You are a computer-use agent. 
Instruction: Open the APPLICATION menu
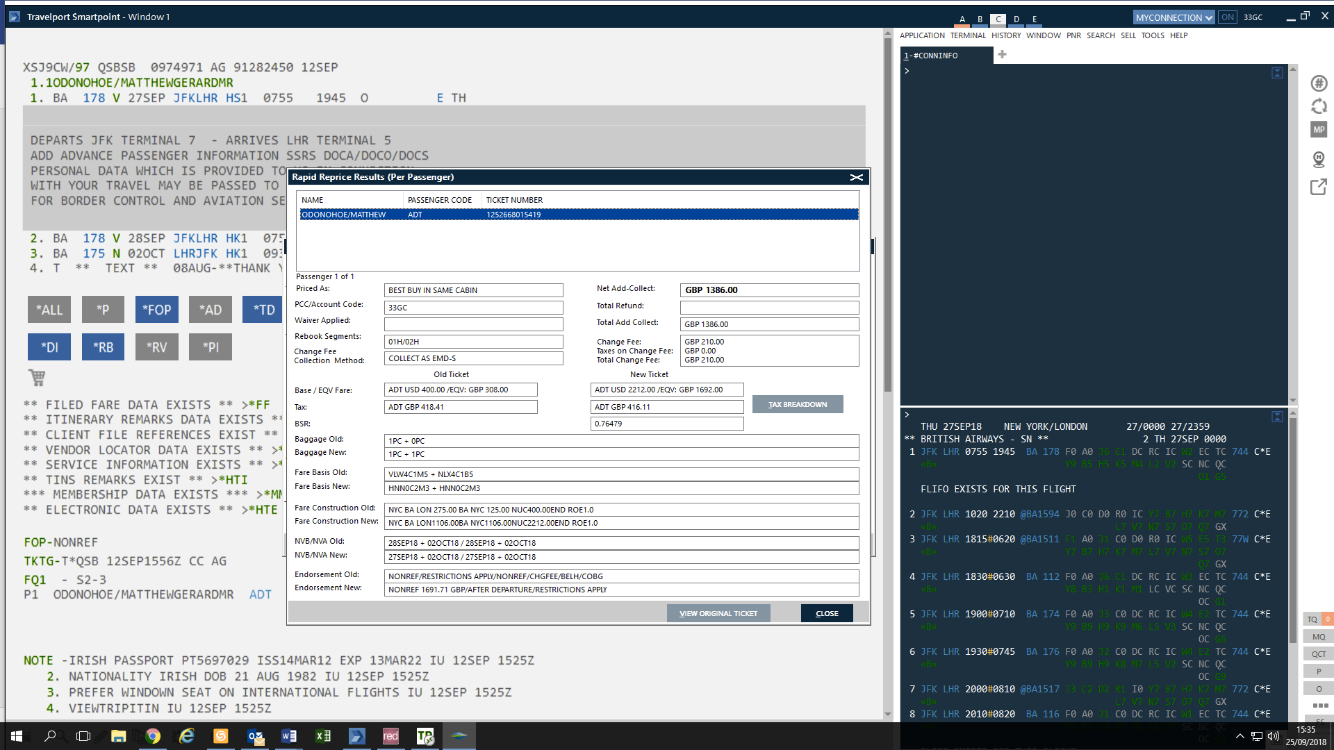pos(922,35)
